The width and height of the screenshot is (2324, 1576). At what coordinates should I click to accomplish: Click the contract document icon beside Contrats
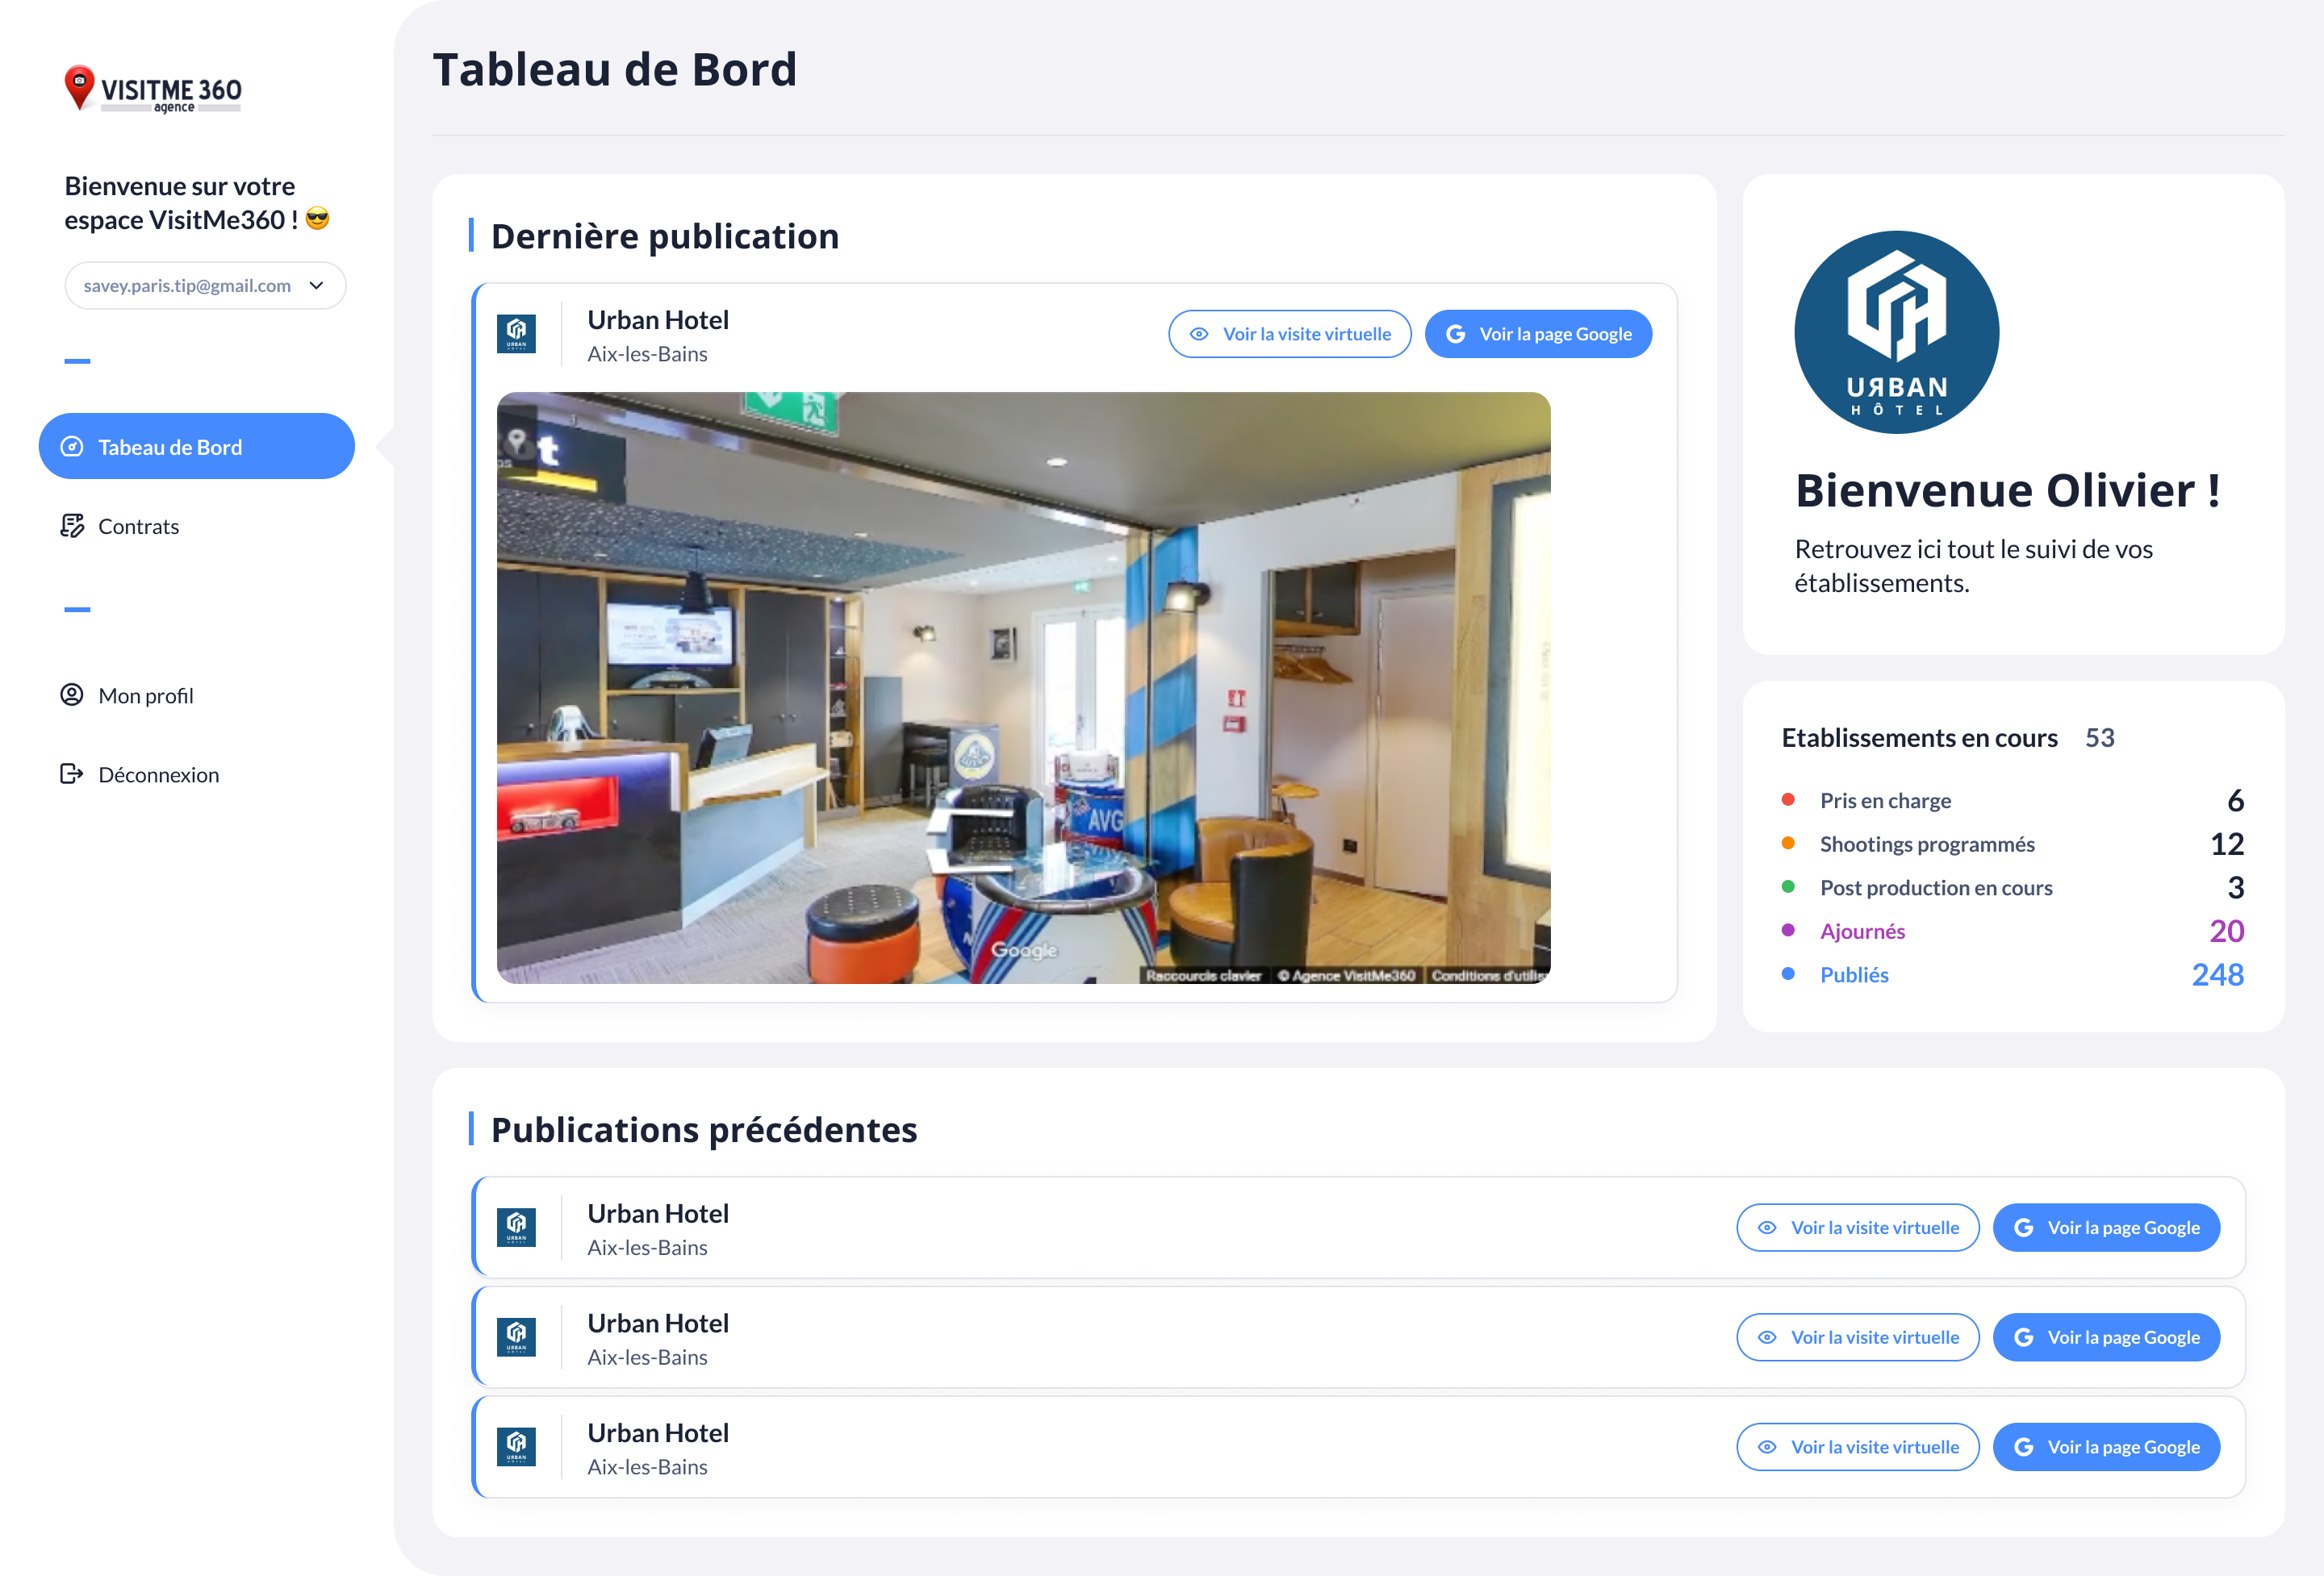(x=72, y=526)
